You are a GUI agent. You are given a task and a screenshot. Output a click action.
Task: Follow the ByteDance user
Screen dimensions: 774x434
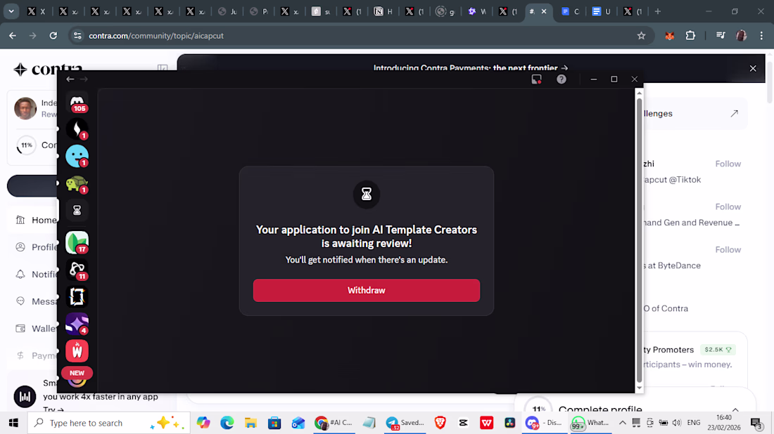tap(728, 249)
